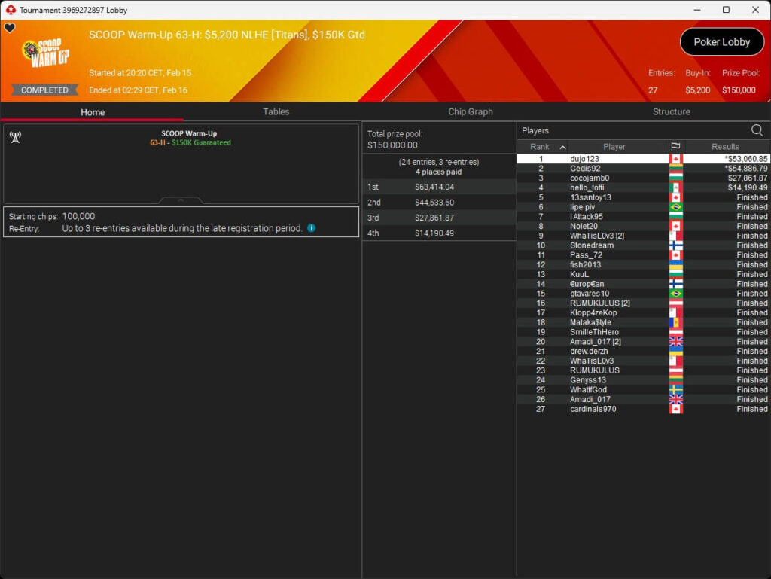Screen dimensions: 771x579
Task: Go to the Structure tab
Action: [x=671, y=111]
